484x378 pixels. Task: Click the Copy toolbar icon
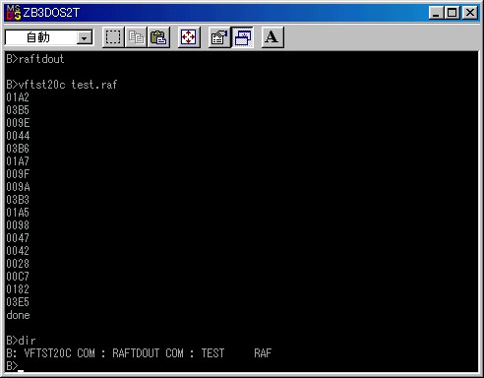[136, 37]
